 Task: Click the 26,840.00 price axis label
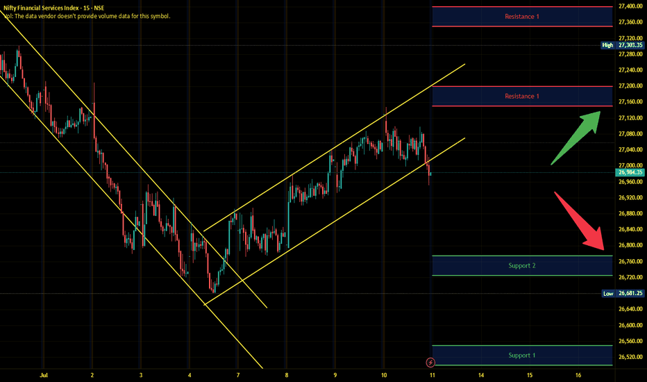pos(630,229)
